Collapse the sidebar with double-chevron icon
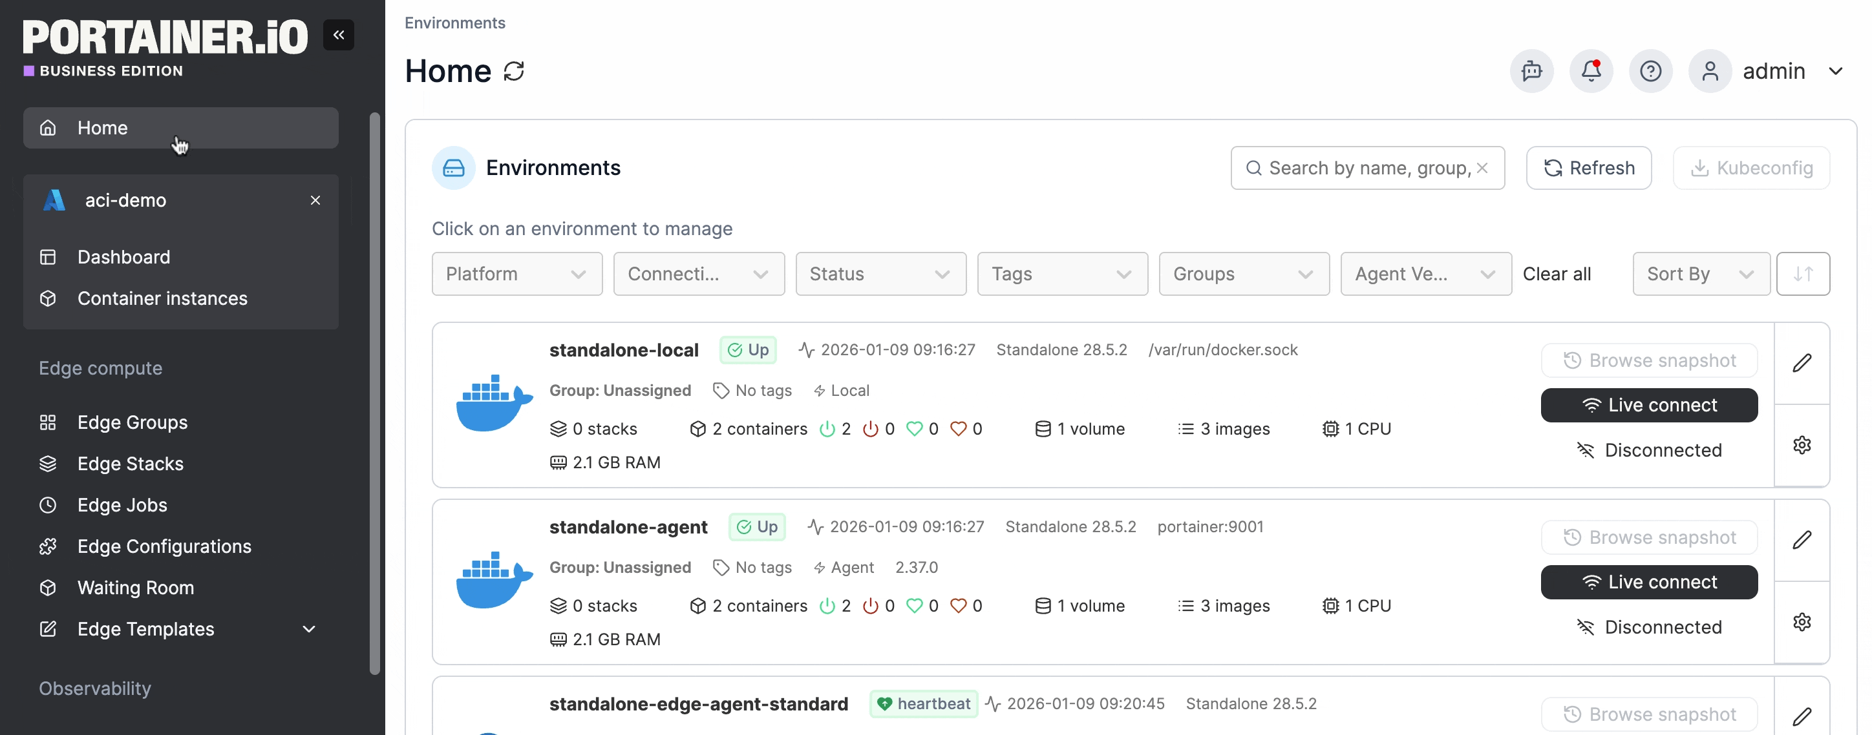 338,35
